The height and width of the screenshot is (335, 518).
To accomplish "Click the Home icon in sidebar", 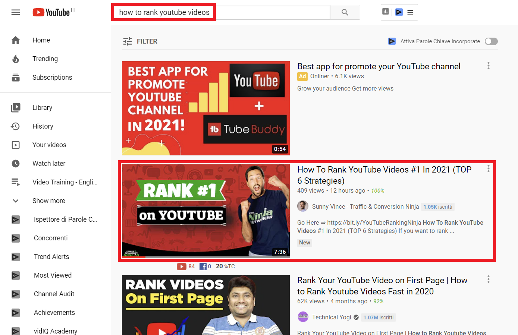I will click(16, 40).
